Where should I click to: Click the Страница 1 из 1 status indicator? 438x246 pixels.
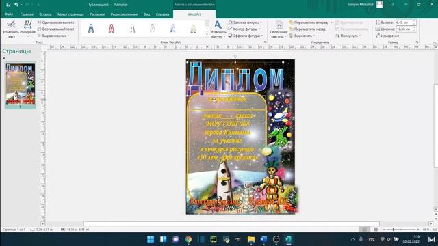click(x=14, y=230)
